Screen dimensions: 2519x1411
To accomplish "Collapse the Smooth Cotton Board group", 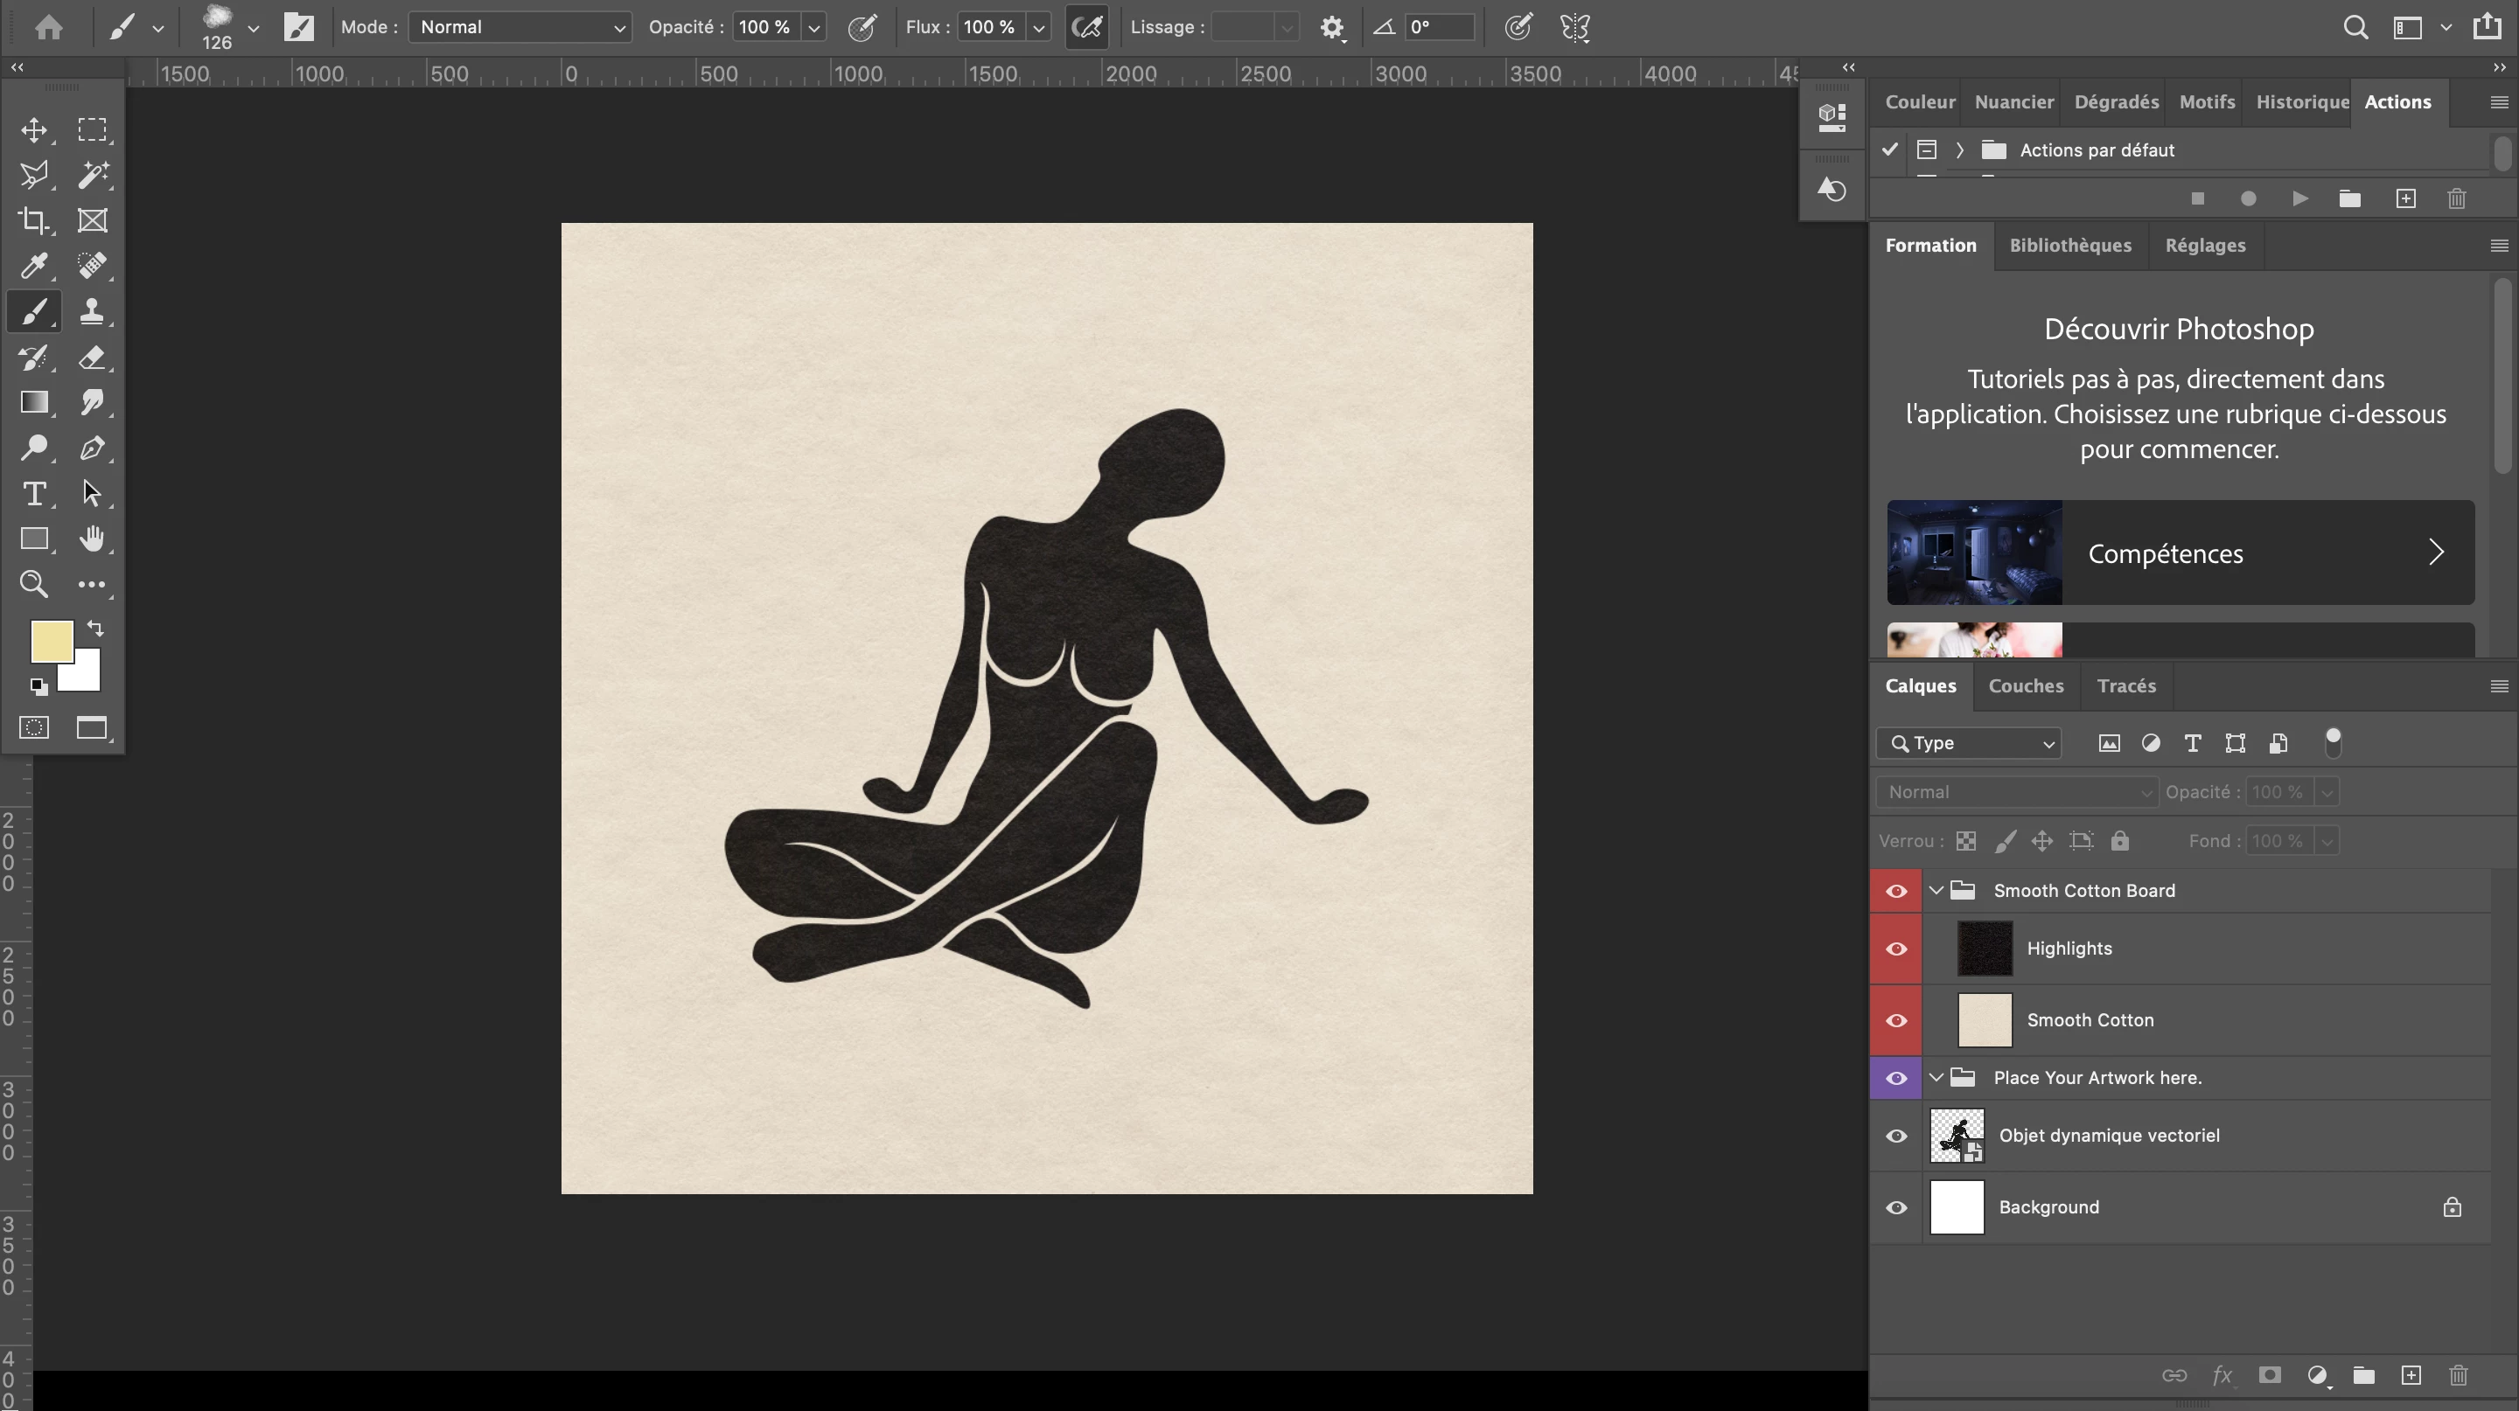I will click(1936, 890).
